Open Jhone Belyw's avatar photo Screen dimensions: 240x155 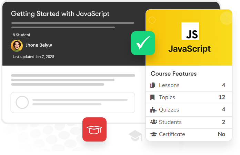tap(17, 46)
